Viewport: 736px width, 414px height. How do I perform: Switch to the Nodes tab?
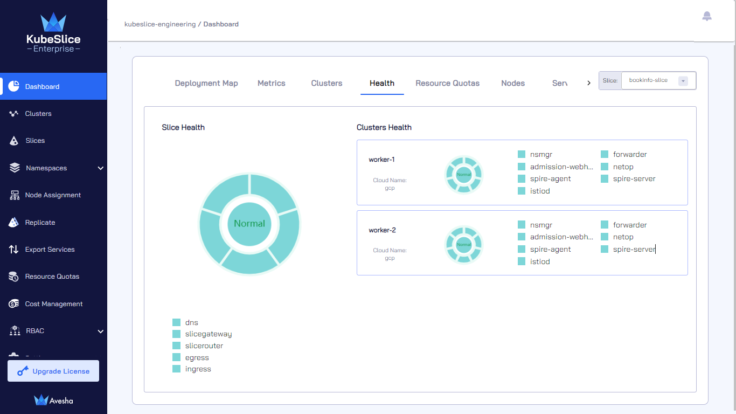coord(513,83)
